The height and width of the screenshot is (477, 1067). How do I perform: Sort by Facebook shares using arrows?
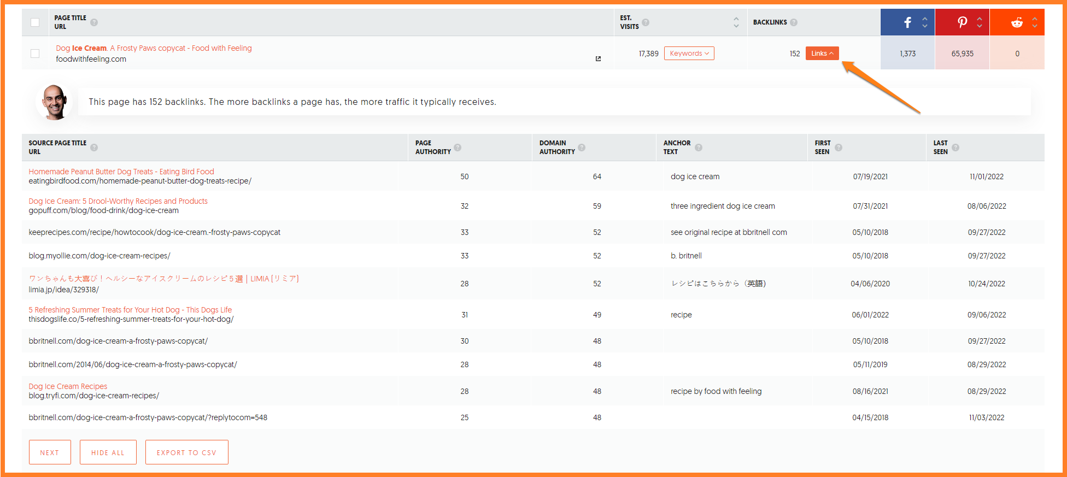pyautogui.click(x=925, y=22)
